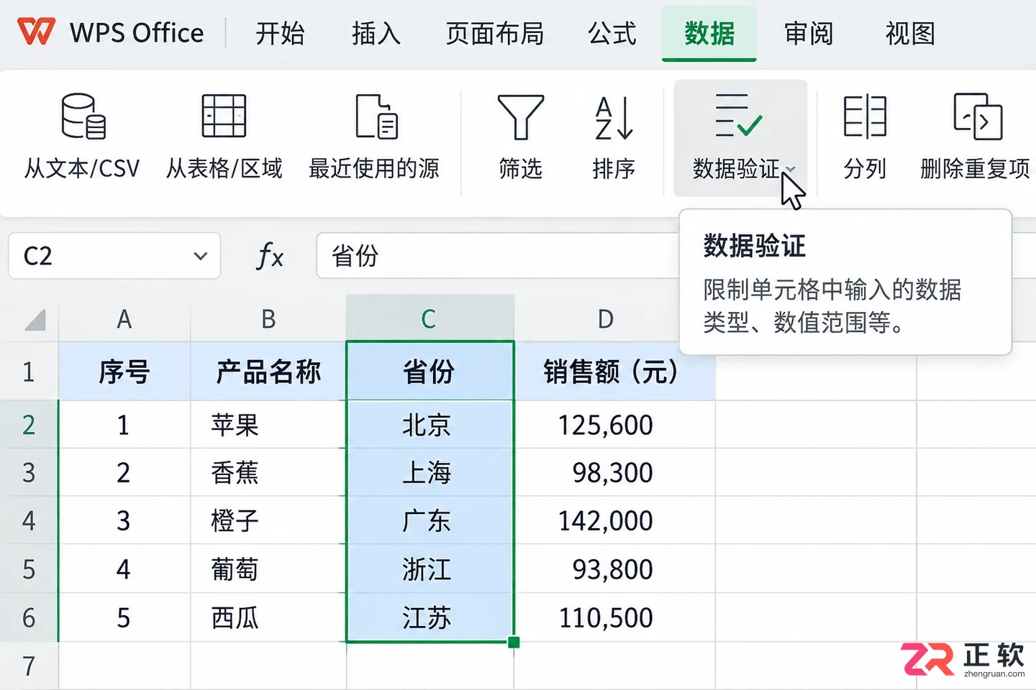1036x690 pixels.
Task: Open the C2 name box dropdown
Action: pyautogui.click(x=201, y=256)
